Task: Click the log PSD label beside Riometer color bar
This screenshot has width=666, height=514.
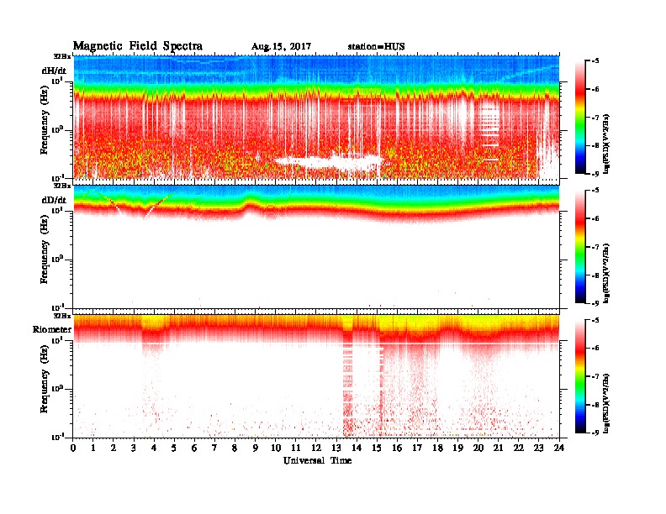Action: pyautogui.click(x=606, y=404)
